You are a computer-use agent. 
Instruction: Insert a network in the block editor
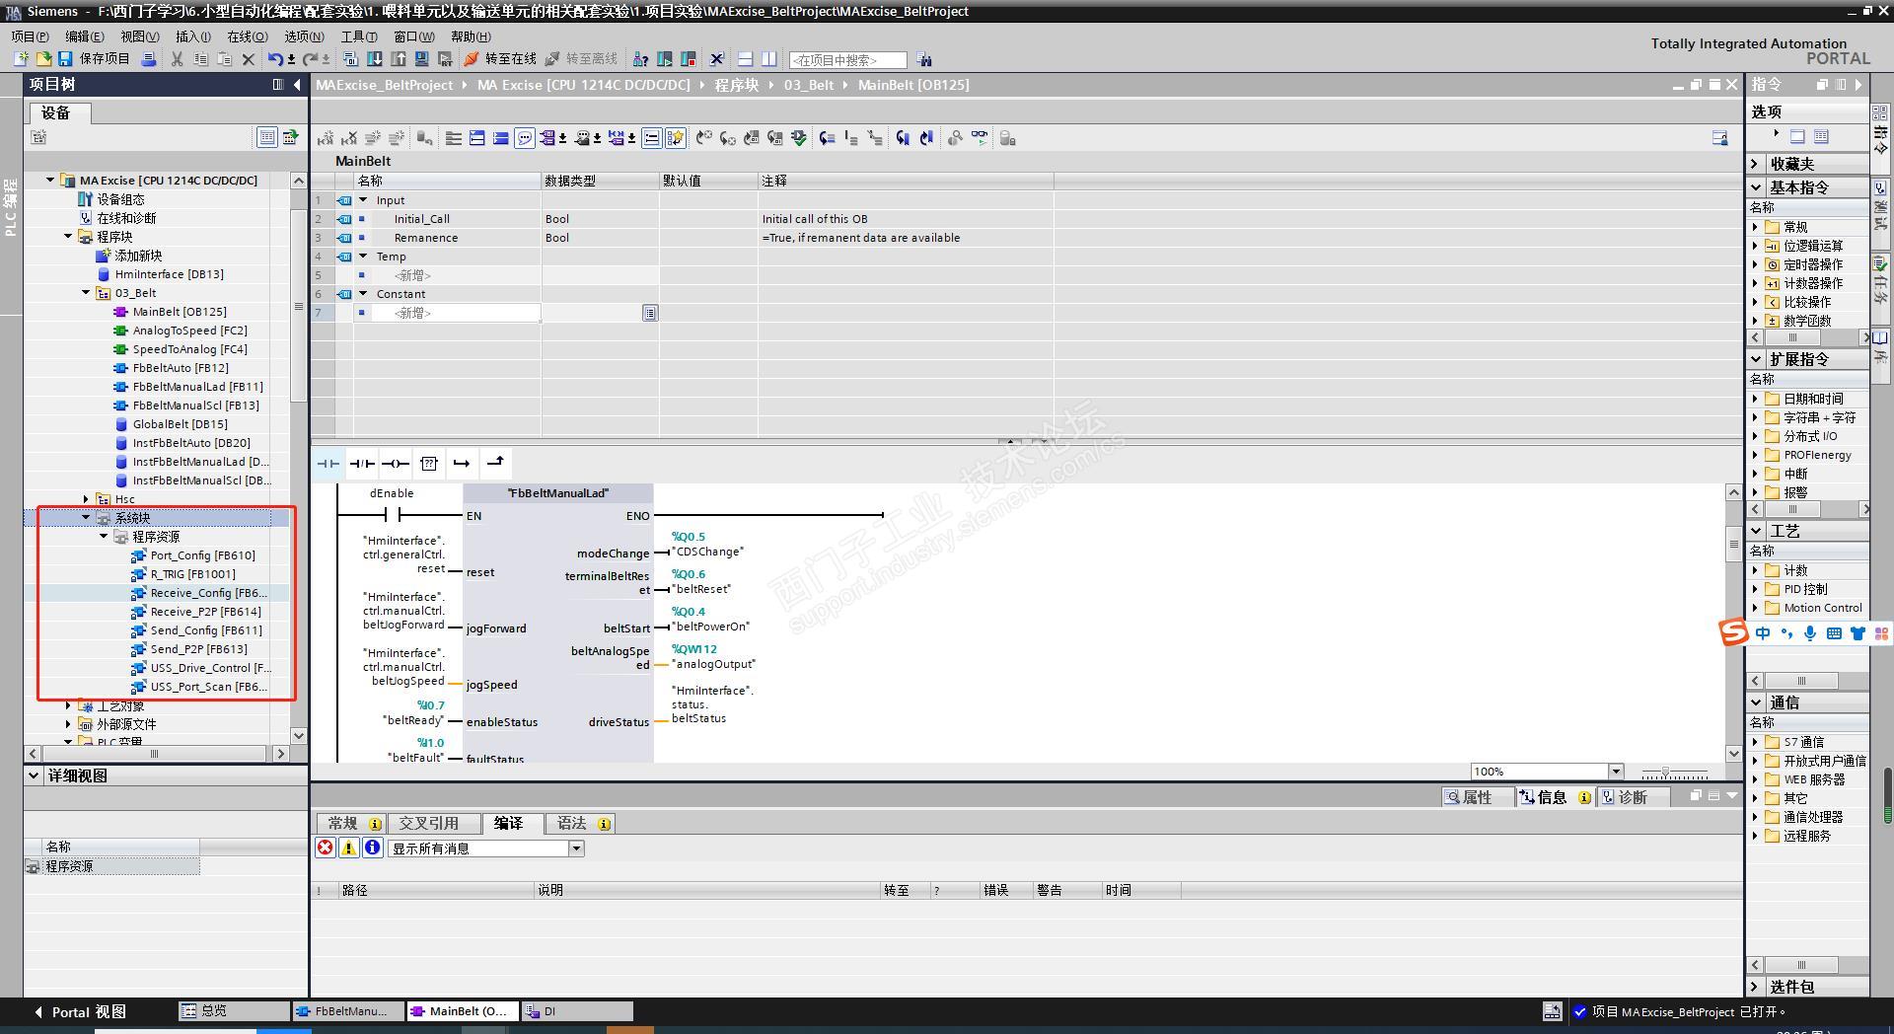[x=326, y=138]
